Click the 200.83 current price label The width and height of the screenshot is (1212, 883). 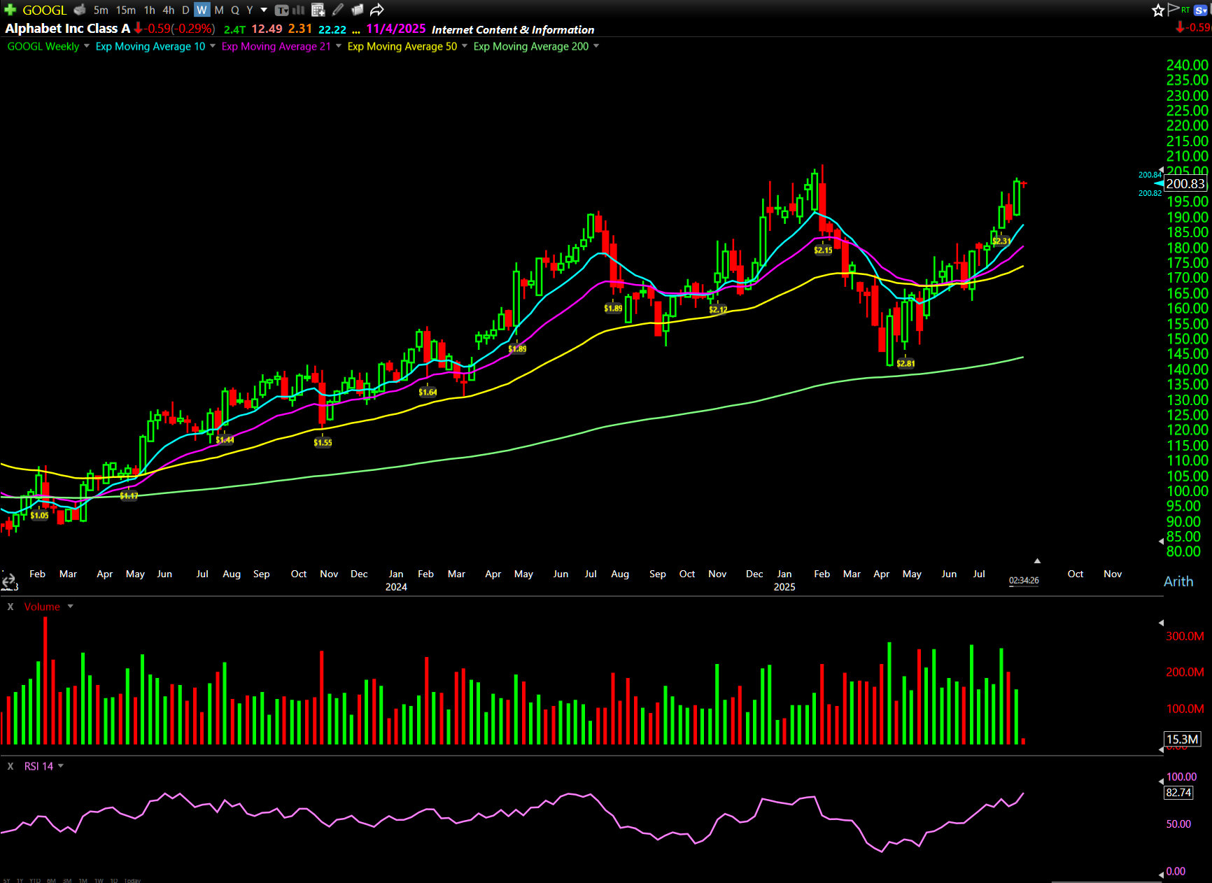pyautogui.click(x=1185, y=184)
